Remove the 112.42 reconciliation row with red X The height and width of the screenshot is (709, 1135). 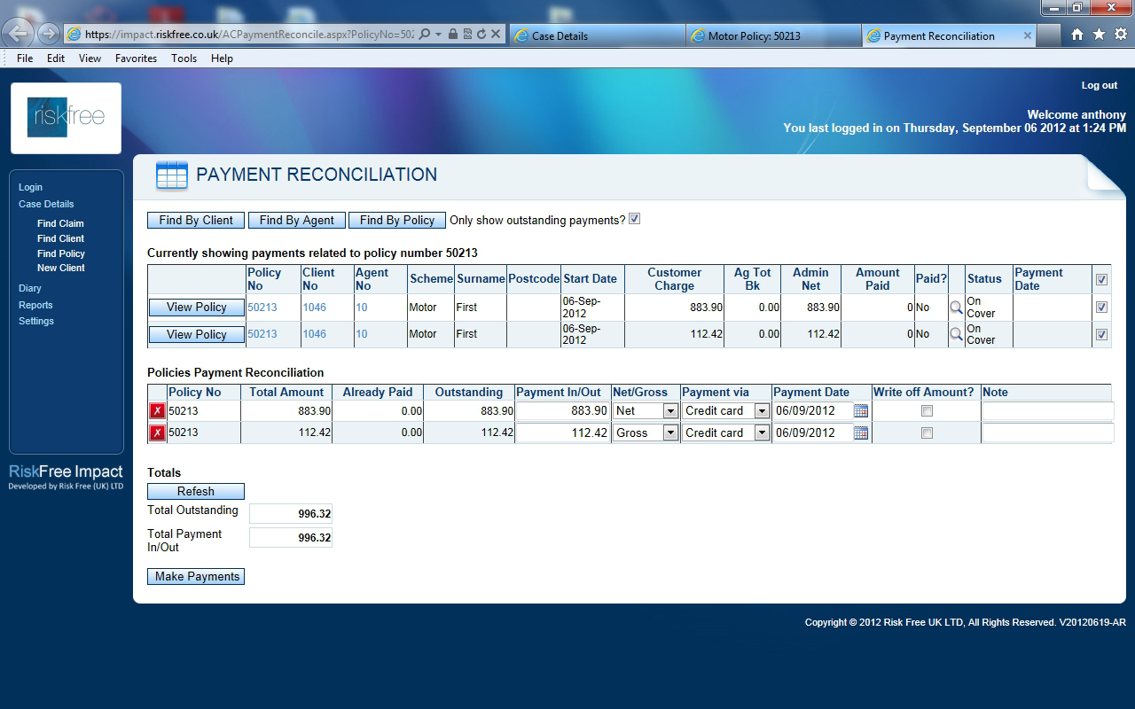pyautogui.click(x=157, y=432)
